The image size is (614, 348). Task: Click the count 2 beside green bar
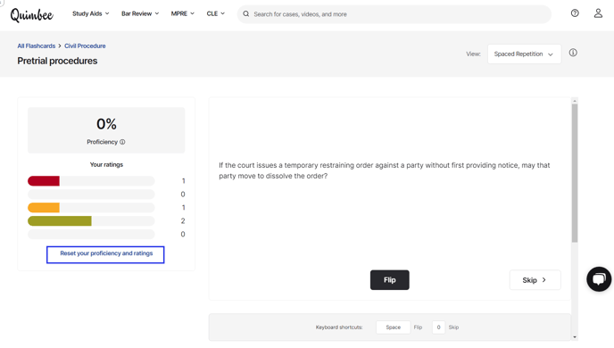(183, 221)
